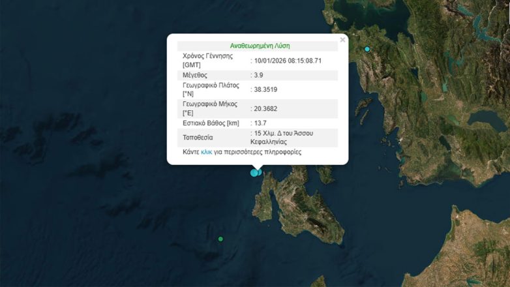This screenshot has height=287, width=510.
Task: Select the smaller cyan marker overlapping the large one
Action: point(260,172)
